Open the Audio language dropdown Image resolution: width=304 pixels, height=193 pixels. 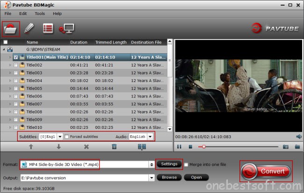click(x=150, y=137)
